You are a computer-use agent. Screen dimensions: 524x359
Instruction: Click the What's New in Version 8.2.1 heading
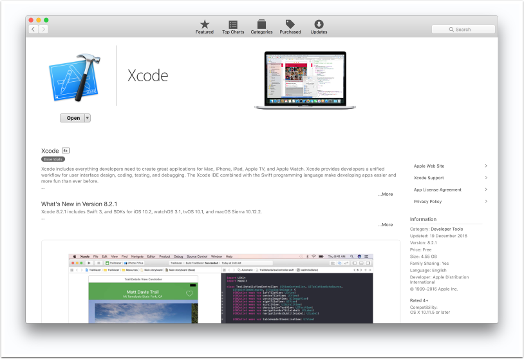point(79,204)
